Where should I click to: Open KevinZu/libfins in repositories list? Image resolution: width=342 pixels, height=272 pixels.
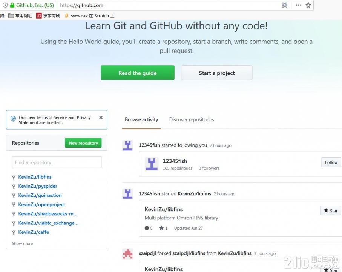pyautogui.click(x=35, y=177)
